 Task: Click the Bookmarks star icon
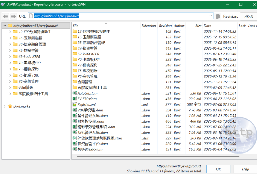click(x=10, y=106)
